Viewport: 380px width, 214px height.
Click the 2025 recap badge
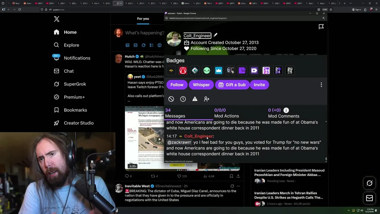click(x=290, y=70)
